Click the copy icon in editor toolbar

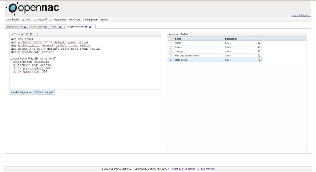click(x=27, y=34)
